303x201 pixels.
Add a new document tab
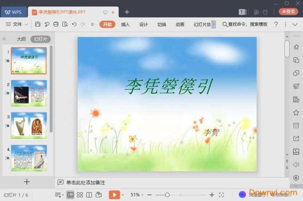pyautogui.click(x=127, y=12)
